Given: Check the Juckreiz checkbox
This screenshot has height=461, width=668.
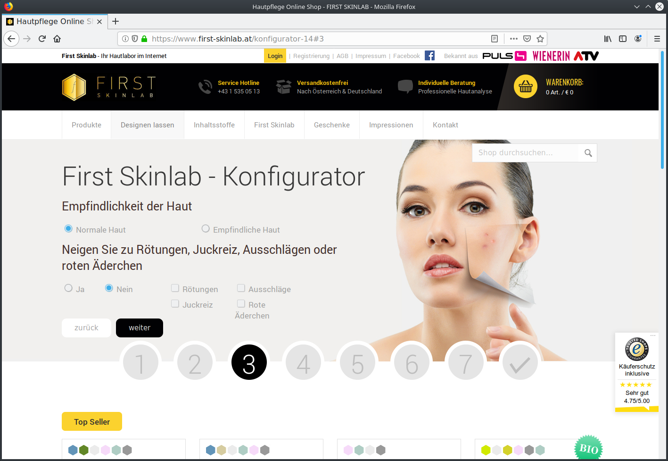Looking at the screenshot, I should (175, 304).
